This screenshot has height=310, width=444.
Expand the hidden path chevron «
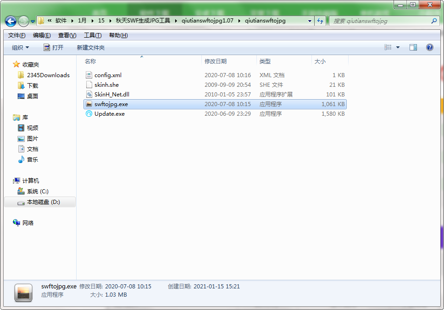(50, 21)
